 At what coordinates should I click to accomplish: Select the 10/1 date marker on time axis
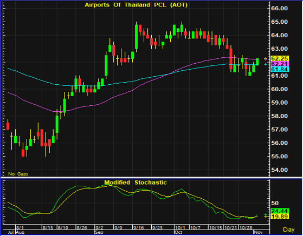tap(180, 228)
